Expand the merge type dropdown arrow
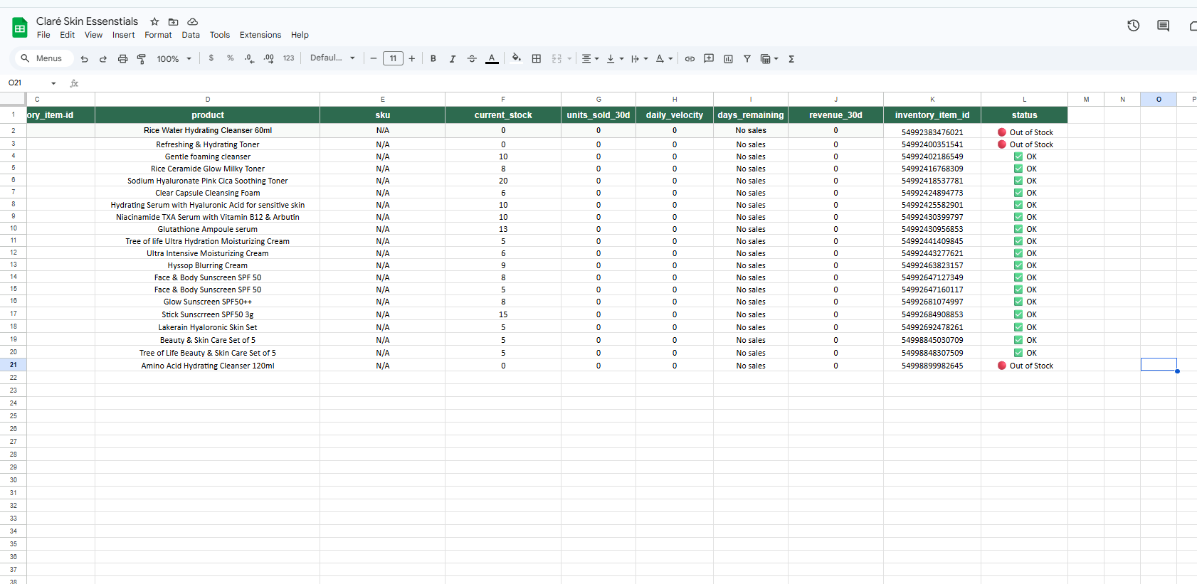Screen dimensions: 1197x584 (x=569, y=59)
